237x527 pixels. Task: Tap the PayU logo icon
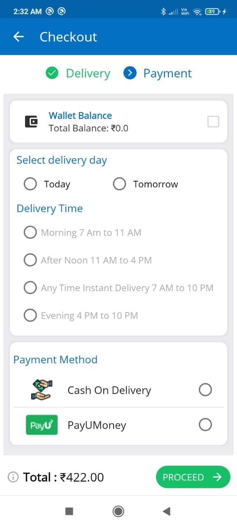pyautogui.click(x=41, y=424)
